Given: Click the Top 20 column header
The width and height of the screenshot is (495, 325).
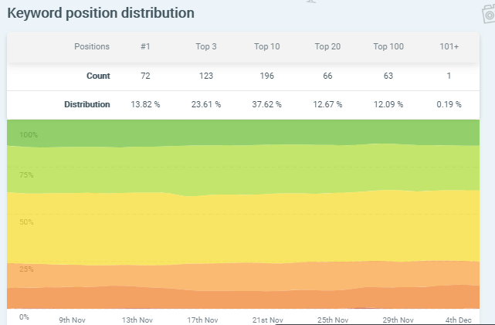Looking at the screenshot, I should 327,47.
